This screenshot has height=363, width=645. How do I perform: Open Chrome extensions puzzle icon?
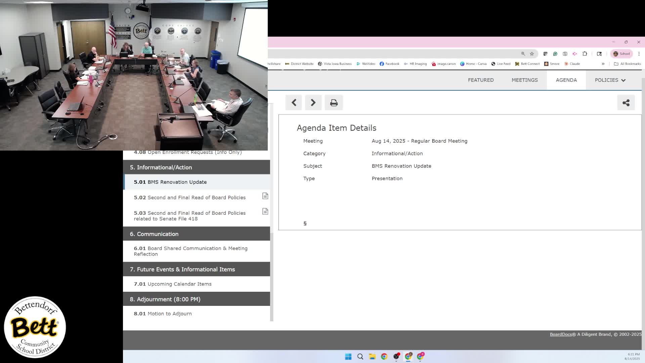point(585,54)
